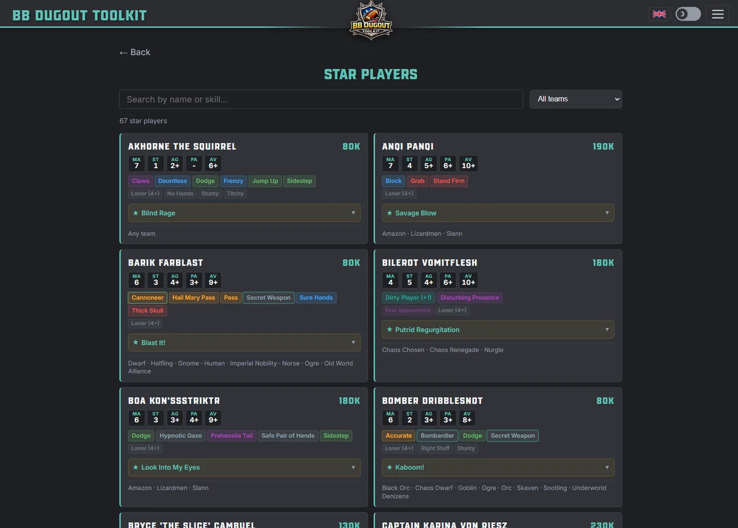738x528 pixels.
Task: Select the No Hands trait tag
Action: (x=180, y=194)
